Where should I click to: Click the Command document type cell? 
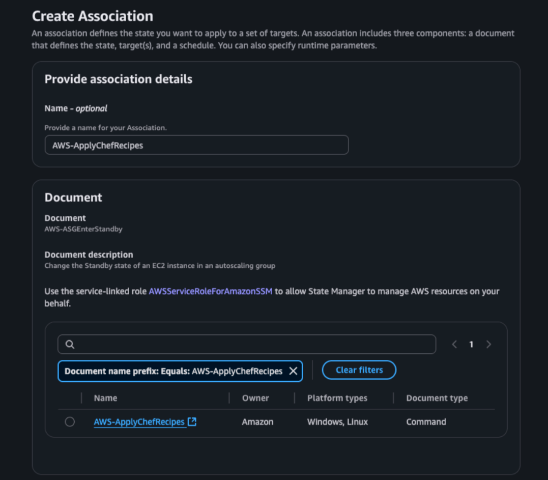(426, 421)
